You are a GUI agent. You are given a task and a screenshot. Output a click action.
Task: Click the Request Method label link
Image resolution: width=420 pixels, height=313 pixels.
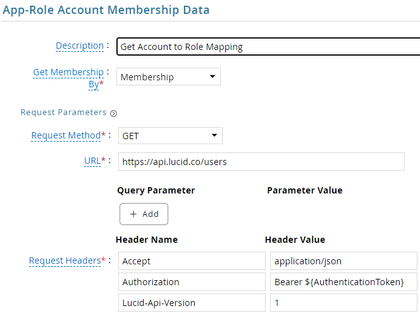(x=66, y=135)
